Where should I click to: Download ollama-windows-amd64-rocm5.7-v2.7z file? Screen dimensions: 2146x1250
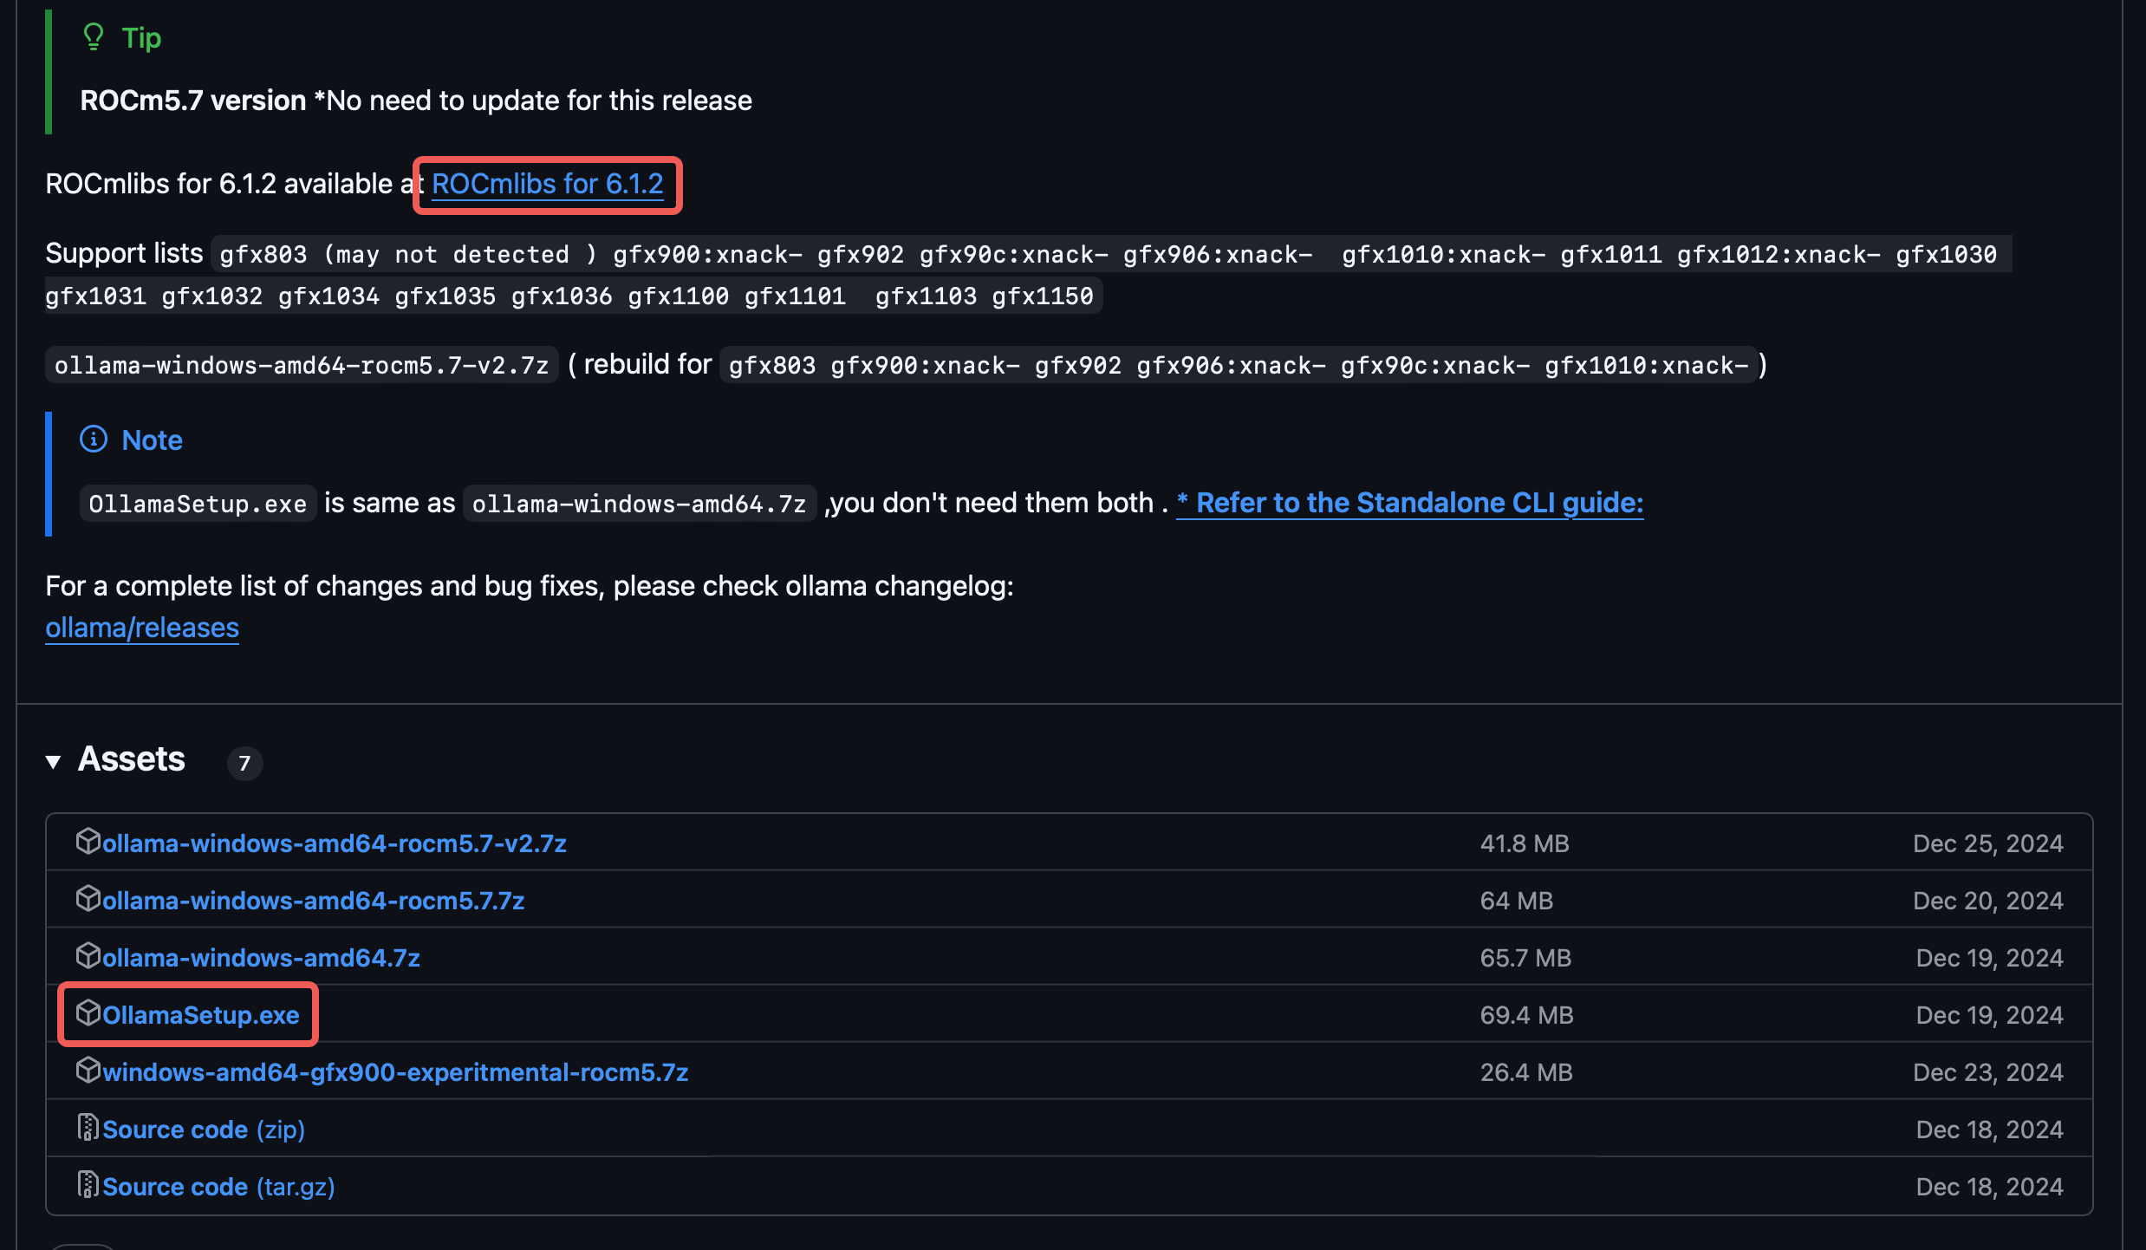335,843
